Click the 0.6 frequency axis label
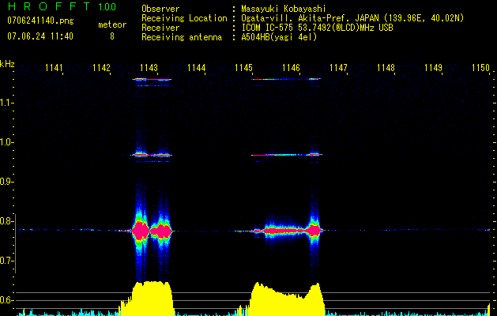The height and width of the screenshot is (316, 497). 7,300
